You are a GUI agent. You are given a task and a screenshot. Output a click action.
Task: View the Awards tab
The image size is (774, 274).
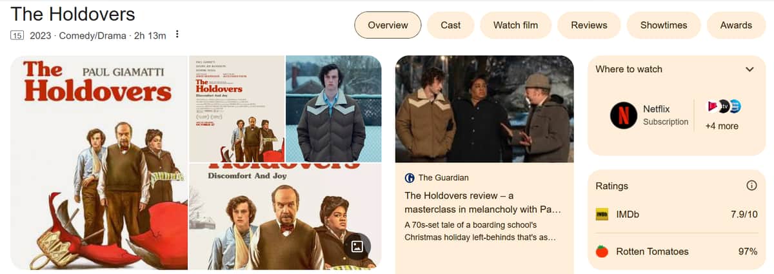[736, 25]
